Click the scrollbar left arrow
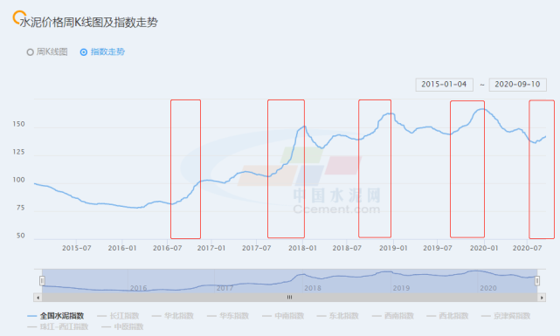The image size is (560, 336). [x=38, y=297]
